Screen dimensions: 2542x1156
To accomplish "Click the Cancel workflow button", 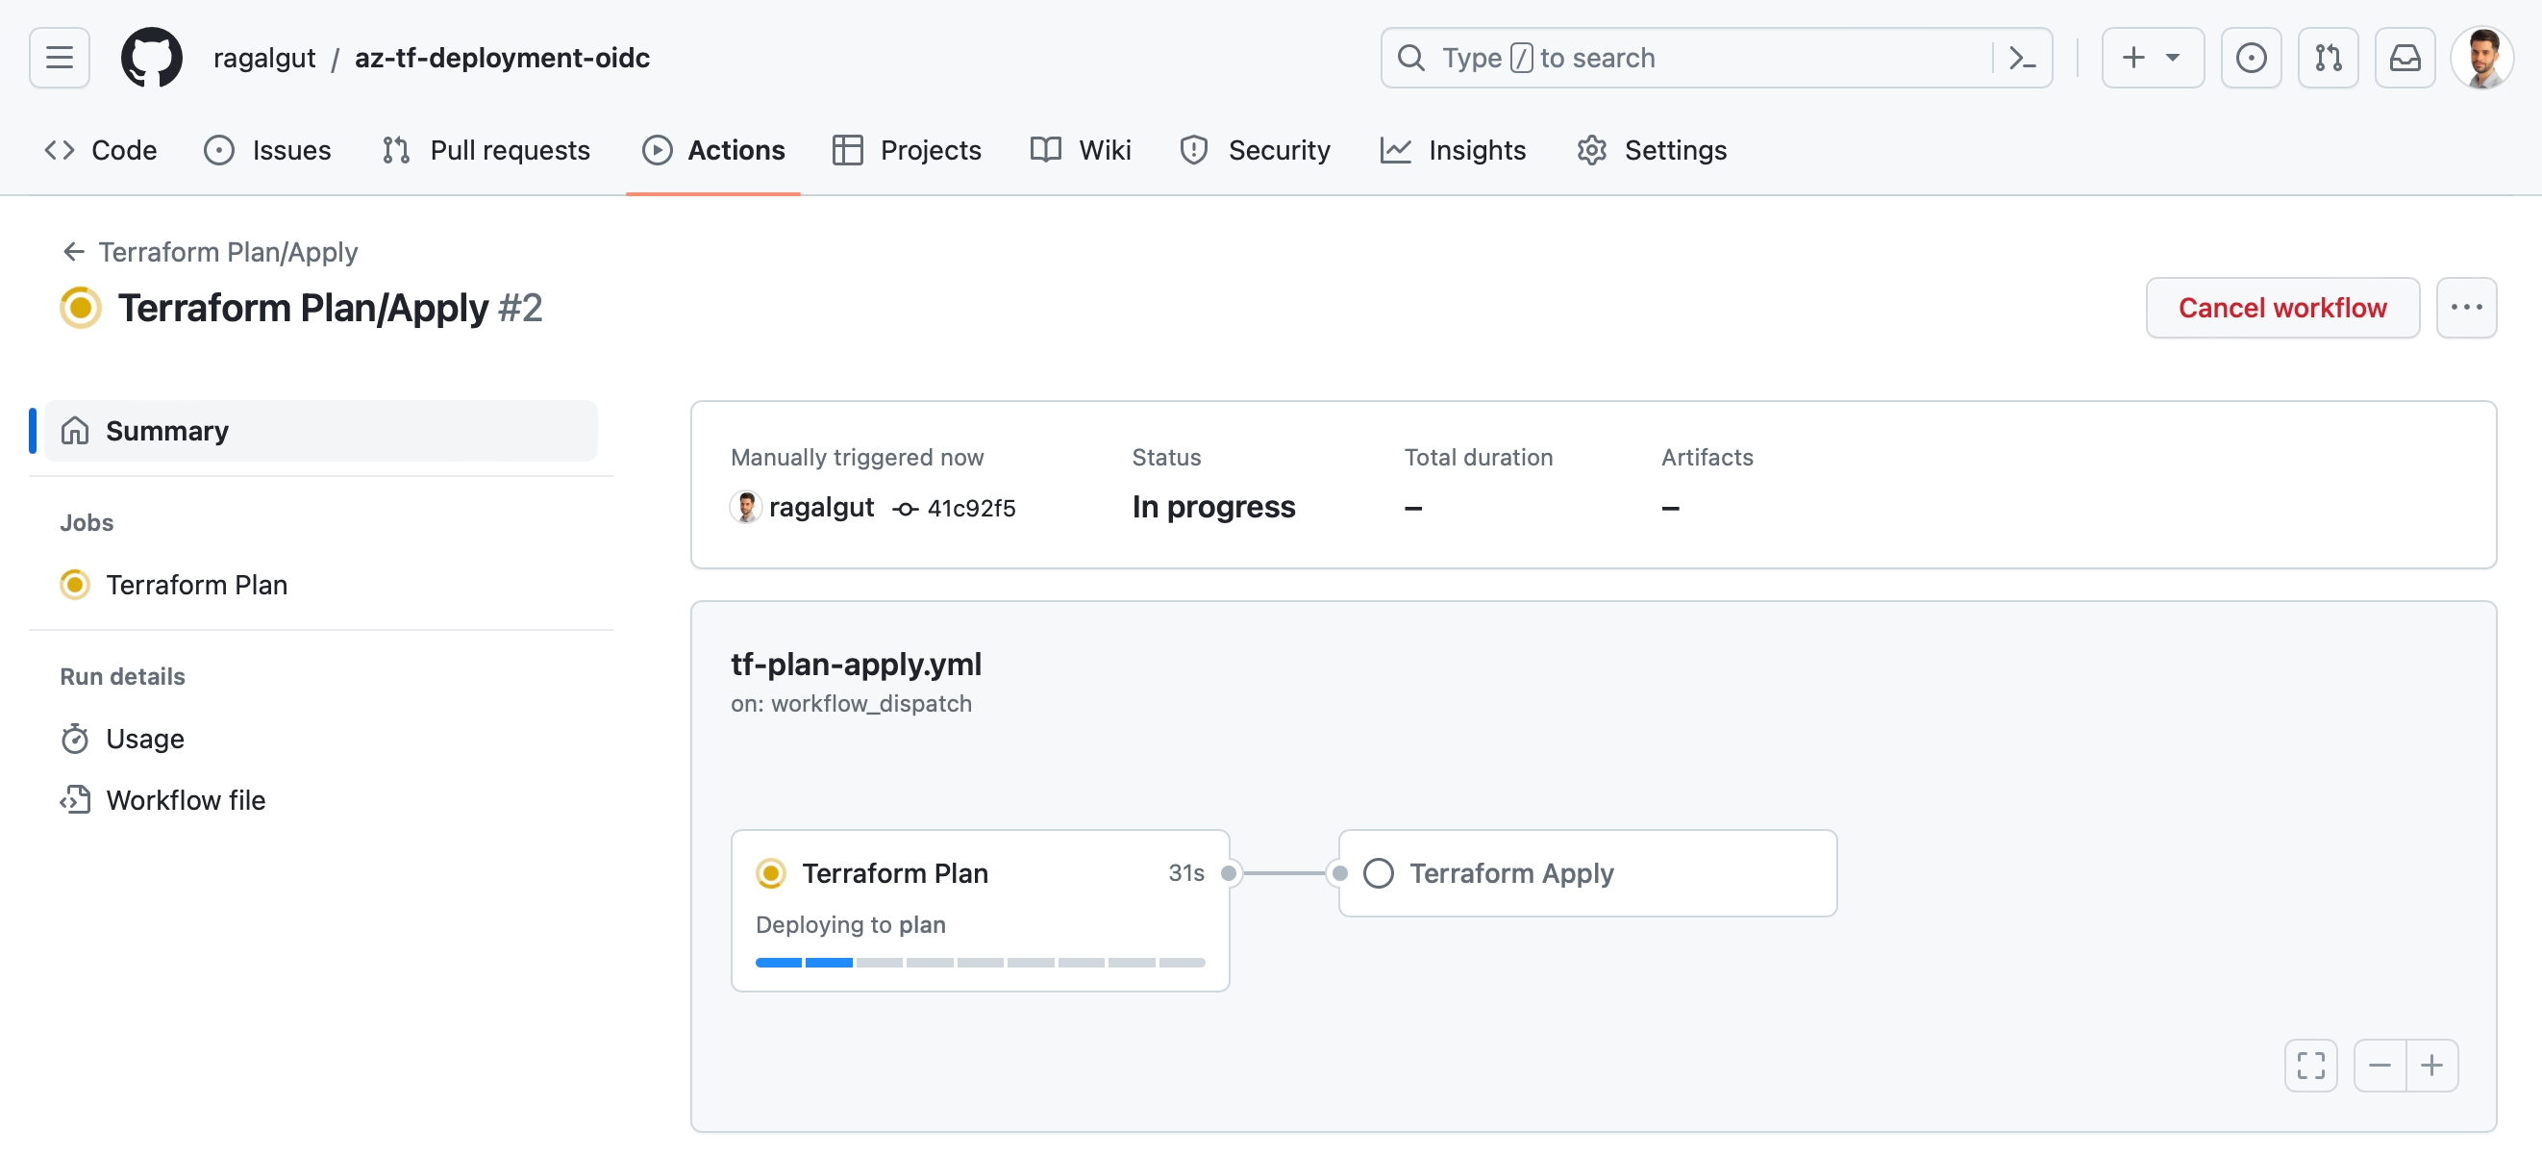I will (x=2282, y=308).
